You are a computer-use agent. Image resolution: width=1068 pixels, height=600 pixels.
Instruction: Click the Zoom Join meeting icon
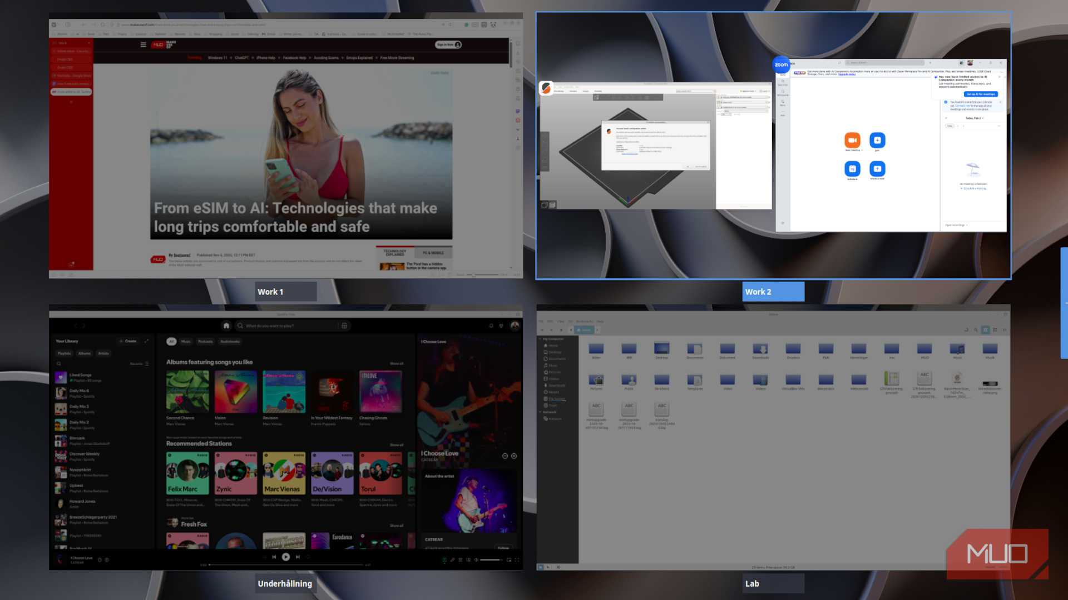coord(877,140)
